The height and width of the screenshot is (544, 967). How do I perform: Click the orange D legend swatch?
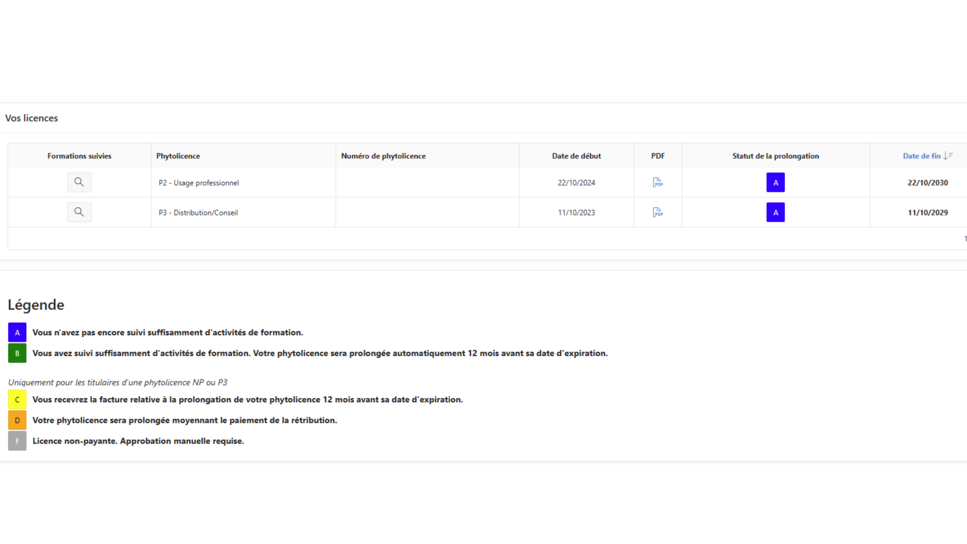(x=17, y=420)
